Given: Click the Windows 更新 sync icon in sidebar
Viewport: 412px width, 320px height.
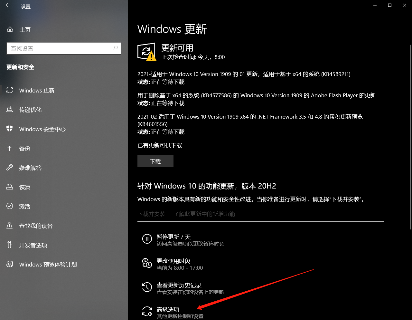Looking at the screenshot, I should tap(10, 90).
